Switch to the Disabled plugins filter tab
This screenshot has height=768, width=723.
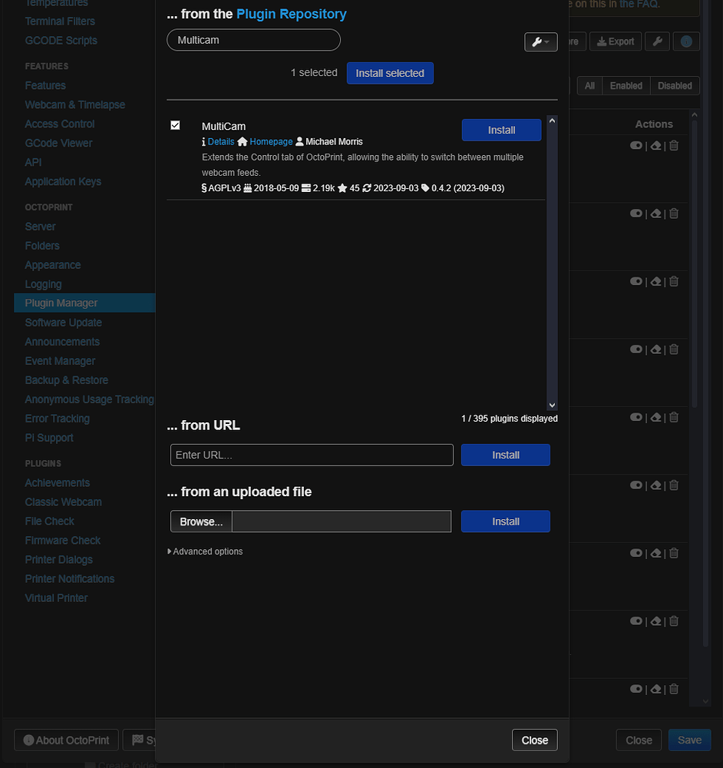pos(674,85)
